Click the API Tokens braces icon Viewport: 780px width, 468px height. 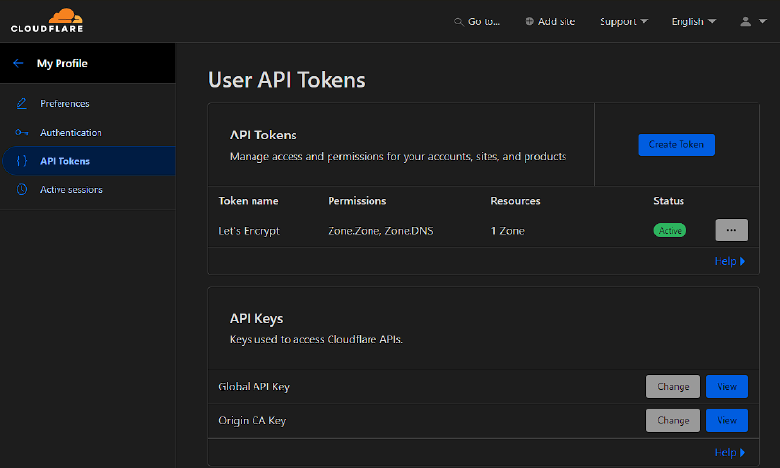point(21,161)
